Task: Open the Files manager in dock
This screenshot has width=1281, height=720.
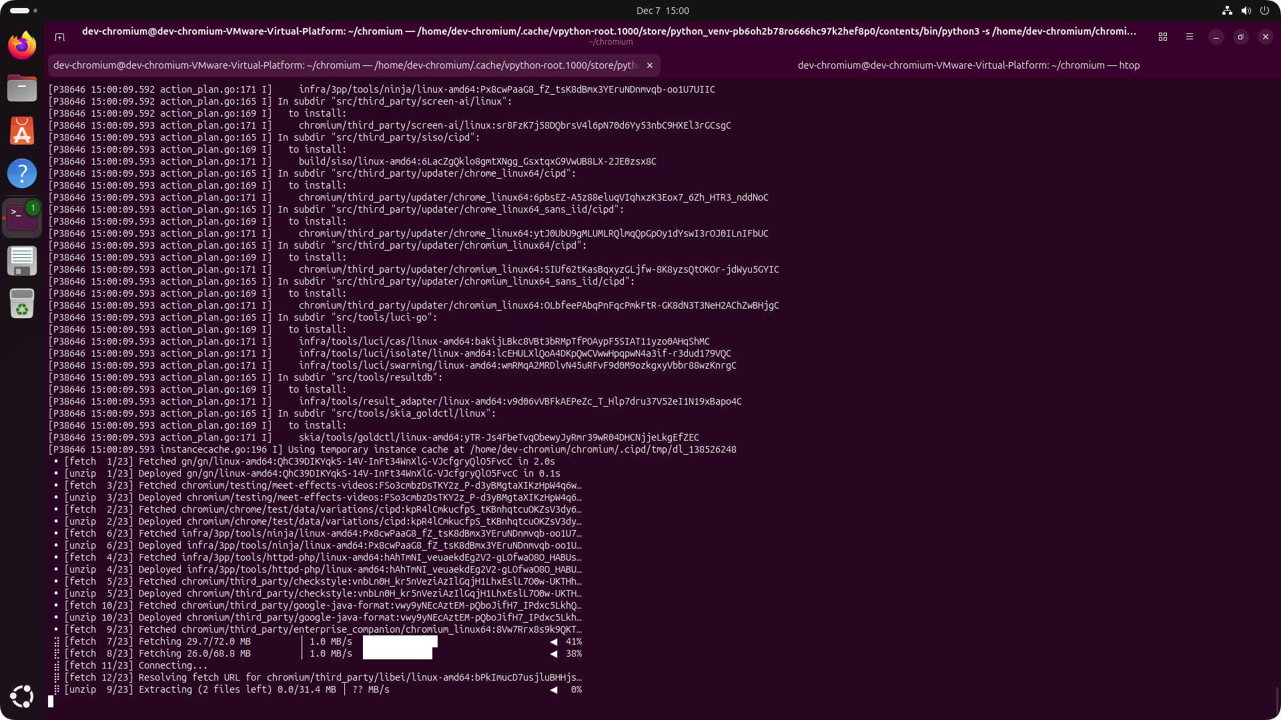Action: tap(22, 88)
